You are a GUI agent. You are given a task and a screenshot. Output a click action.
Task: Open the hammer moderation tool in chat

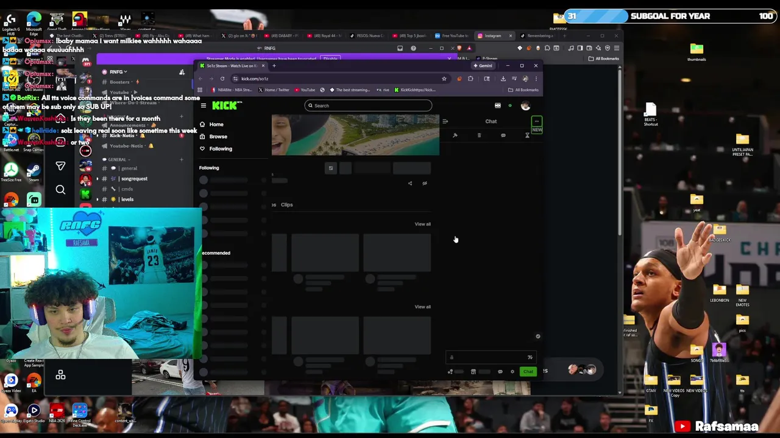coord(455,135)
